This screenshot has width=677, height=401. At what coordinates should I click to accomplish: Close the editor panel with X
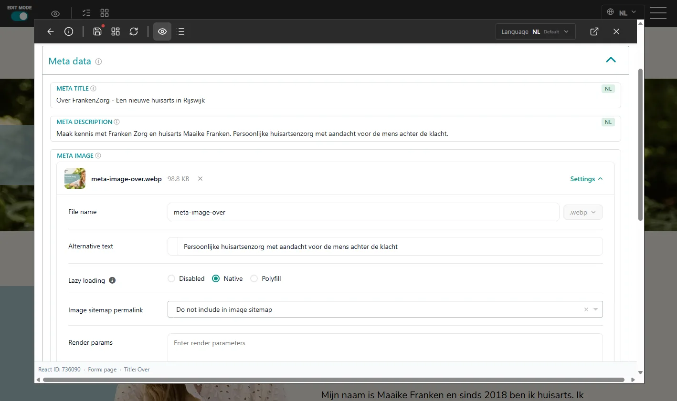pyautogui.click(x=616, y=31)
